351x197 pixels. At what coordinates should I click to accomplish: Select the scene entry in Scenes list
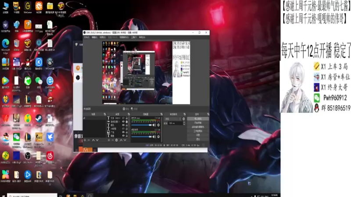pyautogui.click(x=94, y=118)
